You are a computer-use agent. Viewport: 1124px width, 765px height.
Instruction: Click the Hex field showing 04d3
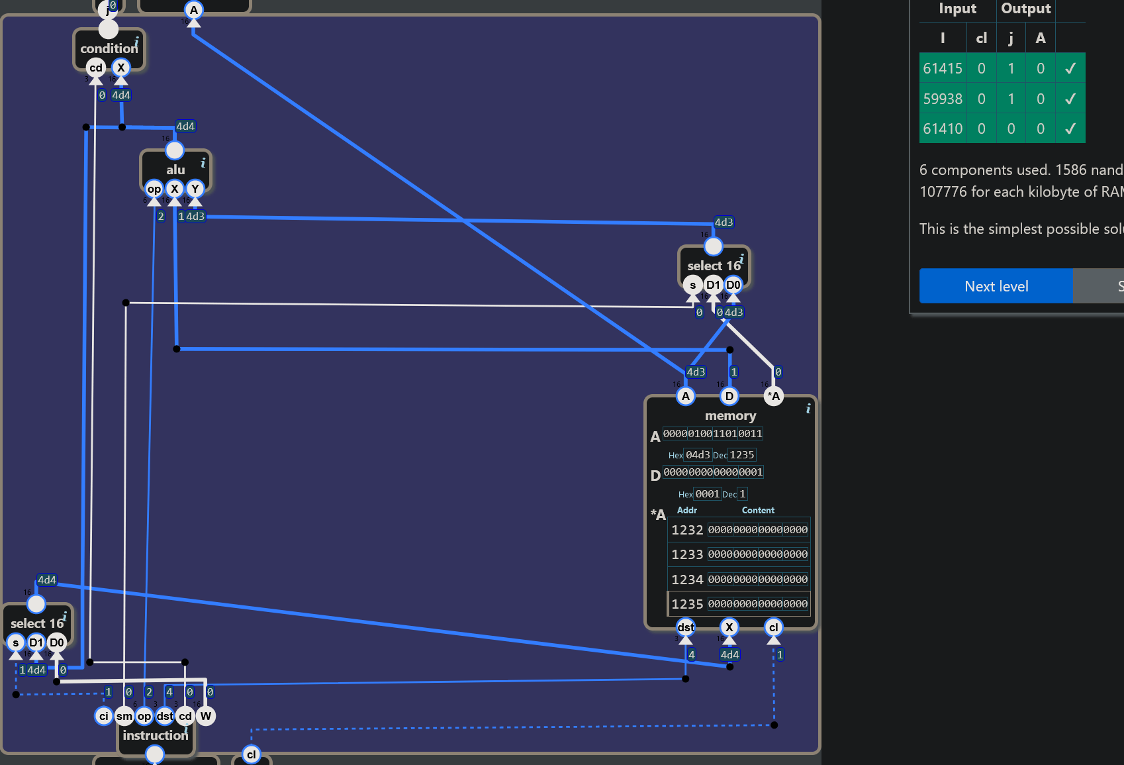click(x=698, y=455)
